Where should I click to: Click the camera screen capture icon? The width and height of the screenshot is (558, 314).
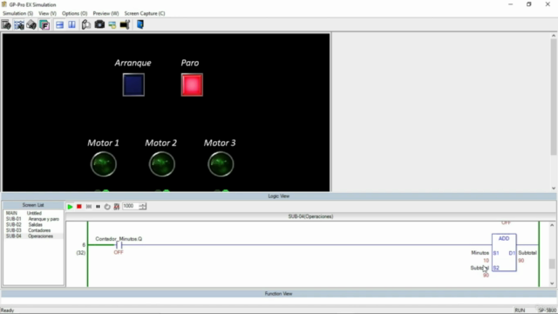[x=99, y=25]
